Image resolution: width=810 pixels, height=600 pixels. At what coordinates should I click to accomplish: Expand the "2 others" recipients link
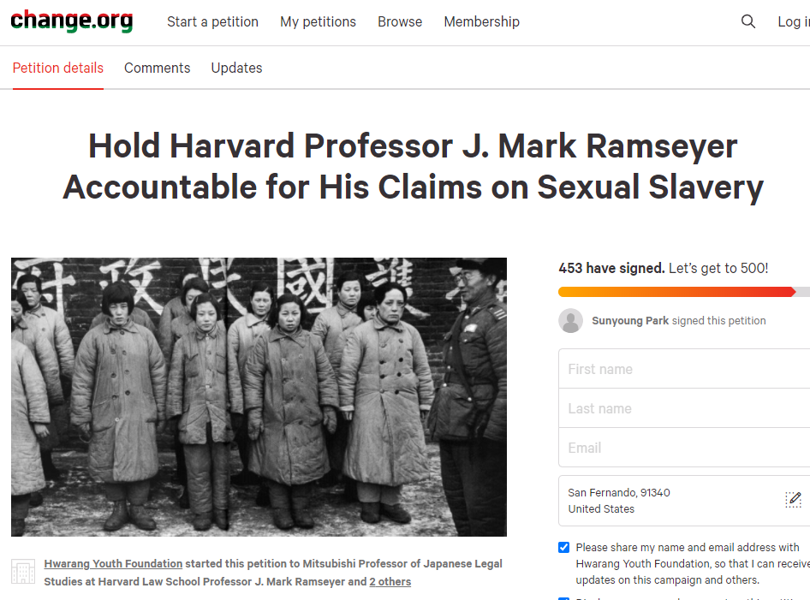coord(390,582)
